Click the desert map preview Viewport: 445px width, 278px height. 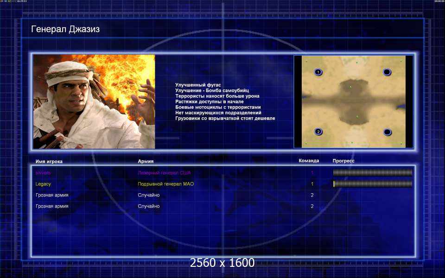[354, 101]
